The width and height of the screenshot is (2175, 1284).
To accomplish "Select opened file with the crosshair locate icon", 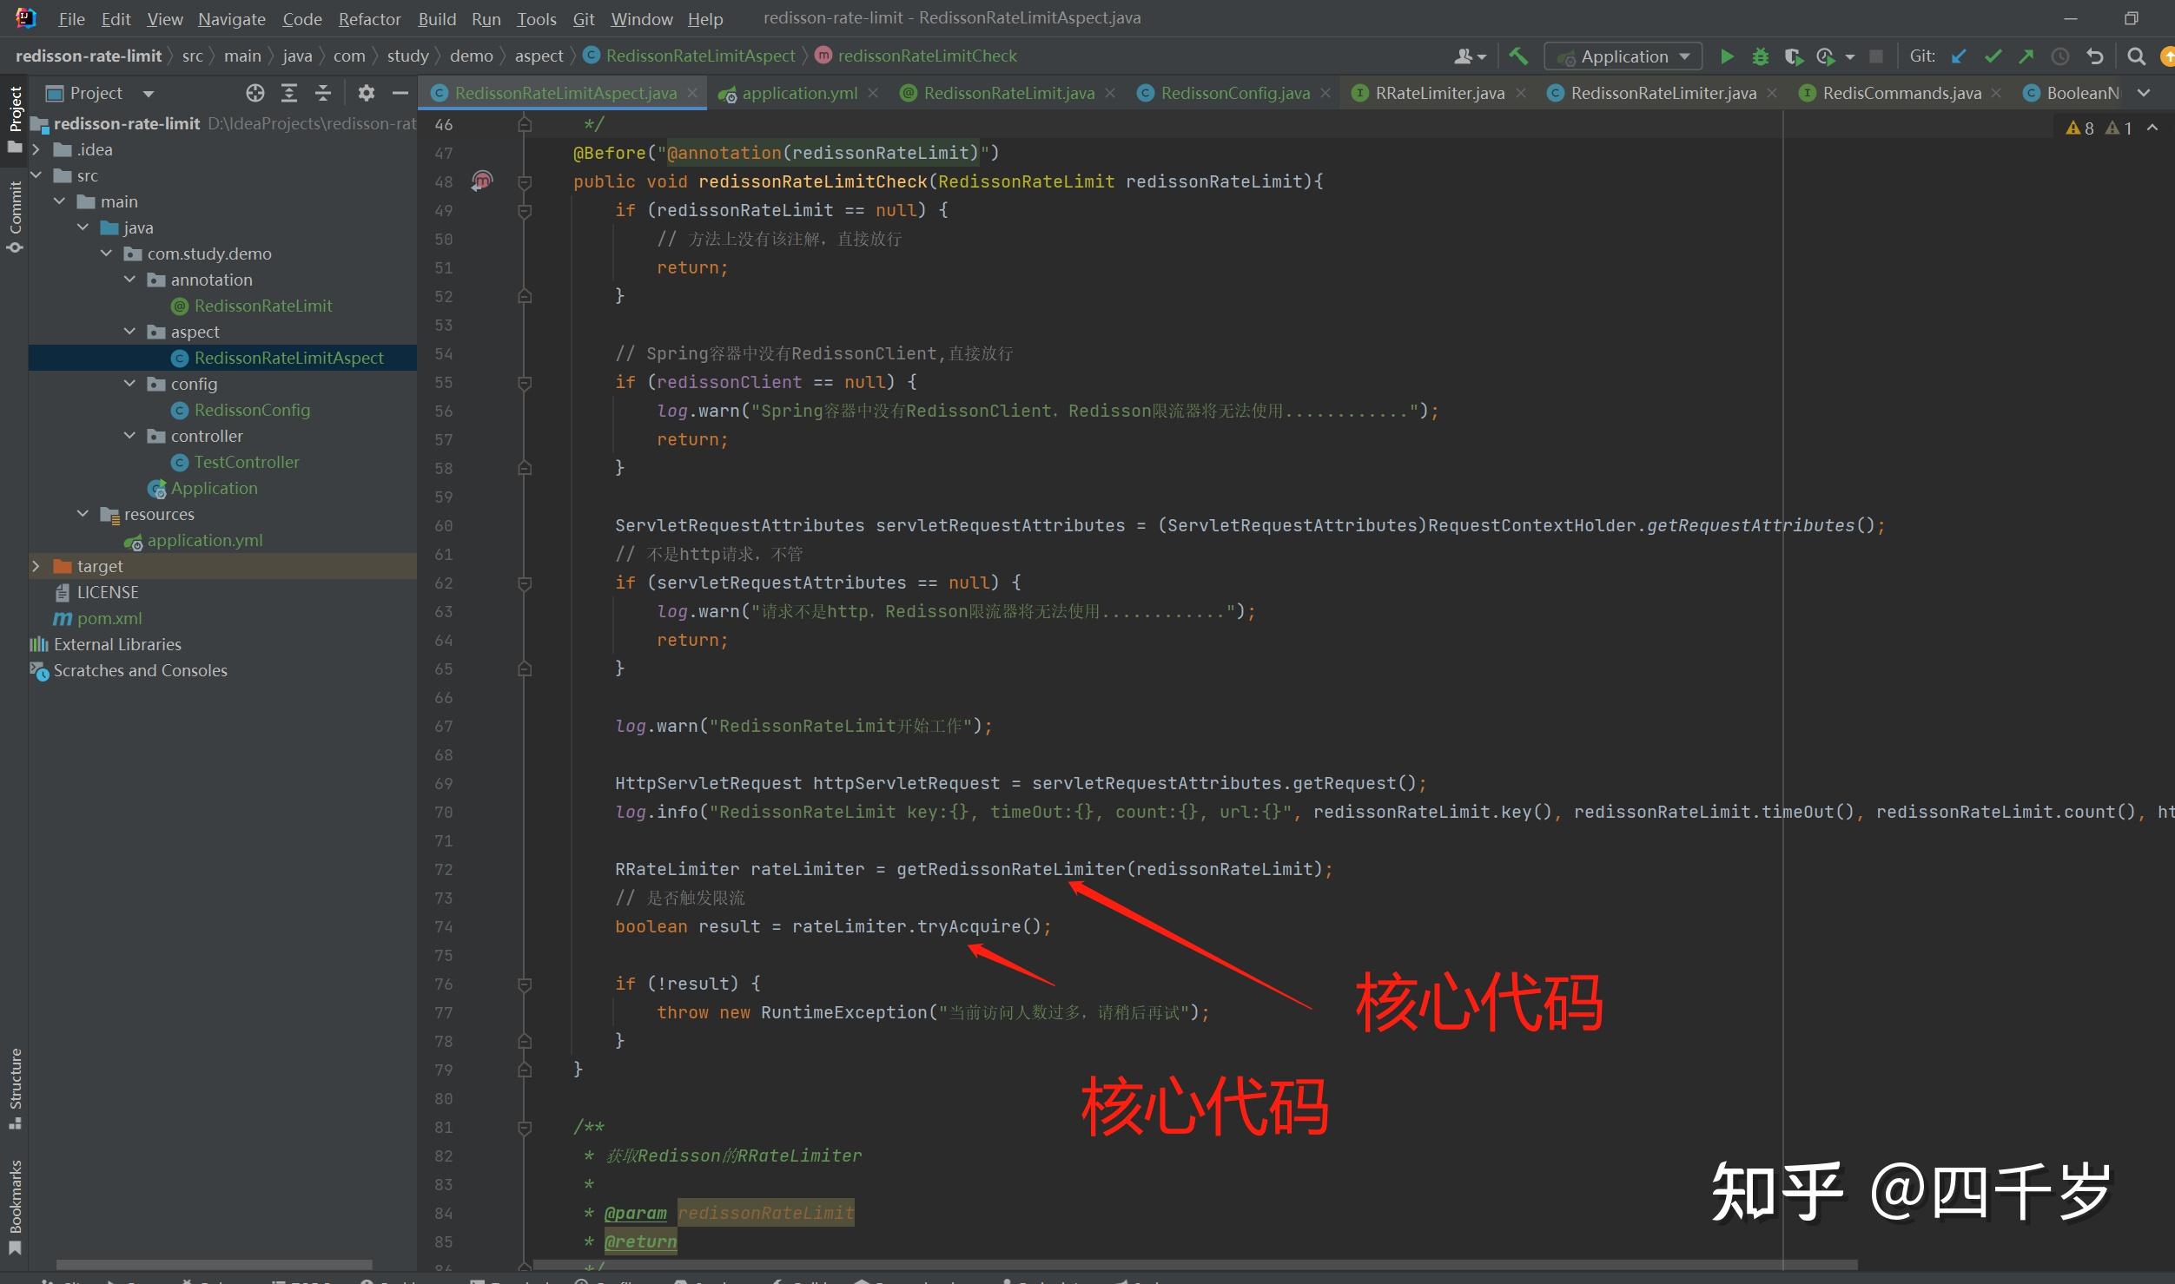I will click(255, 93).
